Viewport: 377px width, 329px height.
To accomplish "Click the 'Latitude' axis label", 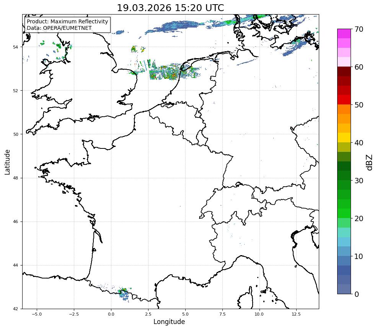I will pyautogui.click(x=7, y=162).
